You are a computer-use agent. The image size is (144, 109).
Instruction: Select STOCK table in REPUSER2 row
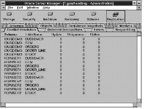(30, 93)
